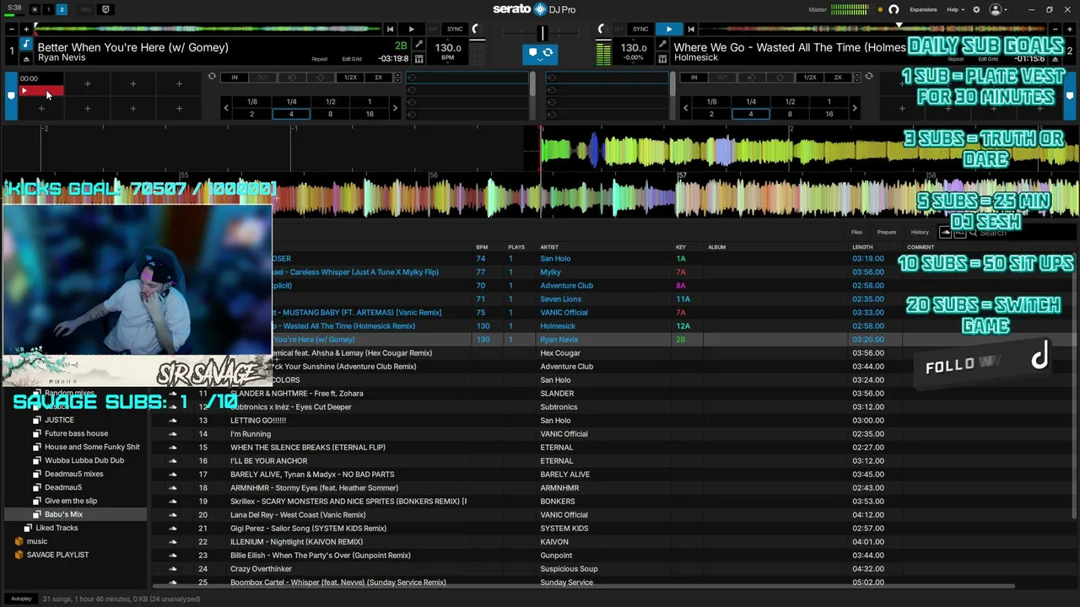
Task: Toggle left deck loop reloop icon
Action: pyautogui.click(x=212, y=77)
